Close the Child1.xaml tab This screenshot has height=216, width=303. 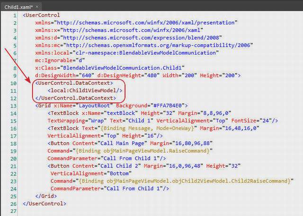(37, 7)
